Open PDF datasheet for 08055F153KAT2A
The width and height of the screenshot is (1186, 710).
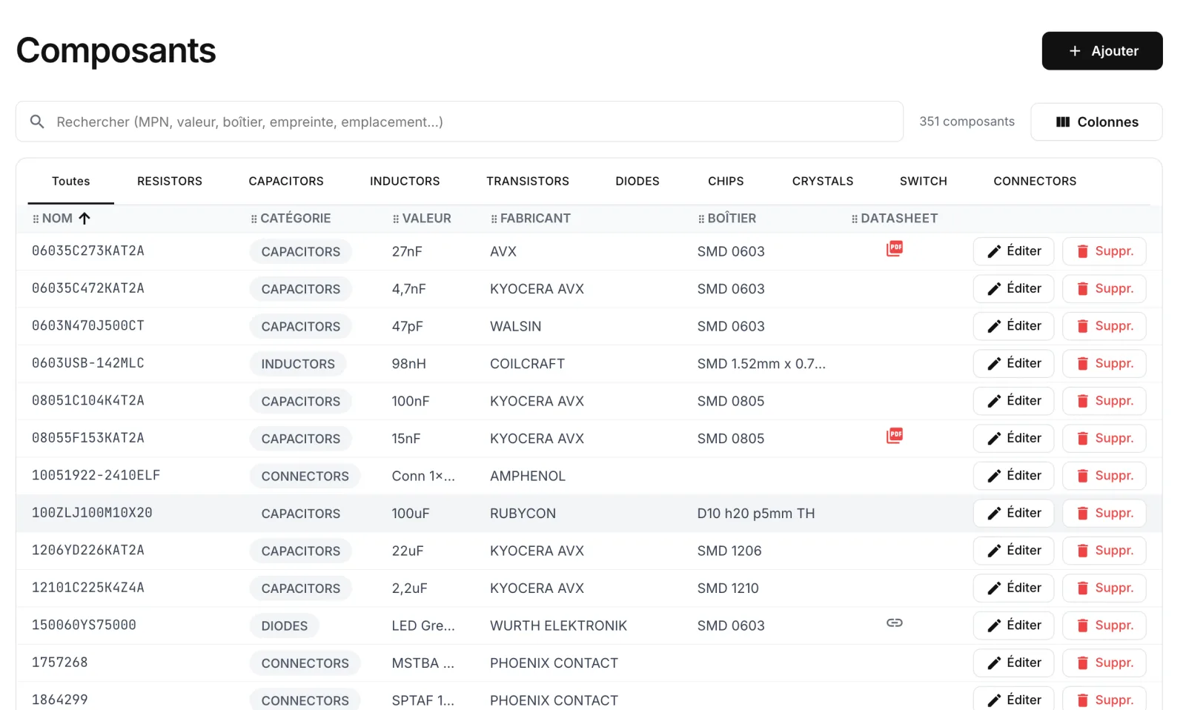tap(895, 436)
